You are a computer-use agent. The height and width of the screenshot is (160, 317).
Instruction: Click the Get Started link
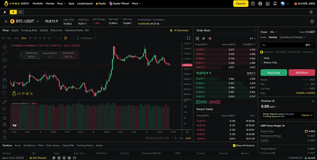[38, 158]
